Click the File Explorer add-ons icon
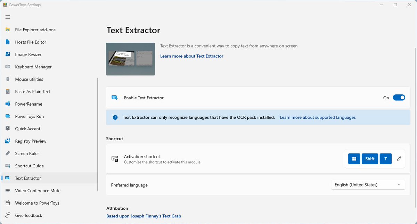The height and width of the screenshot is (224, 417). (x=8, y=30)
